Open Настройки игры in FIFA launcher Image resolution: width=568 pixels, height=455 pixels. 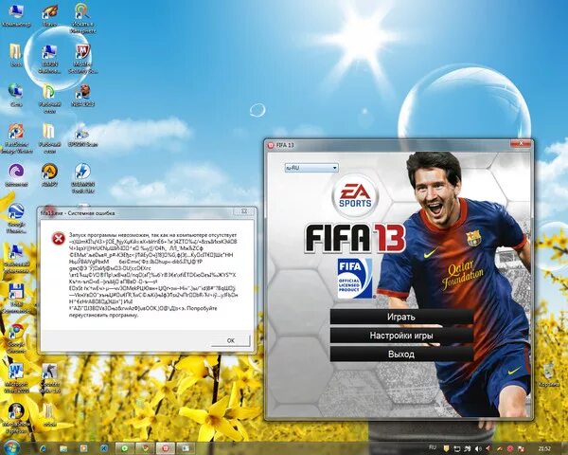click(401, 336)
